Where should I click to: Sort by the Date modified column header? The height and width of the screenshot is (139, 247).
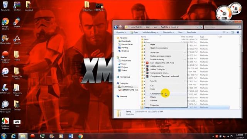[187, 37]
